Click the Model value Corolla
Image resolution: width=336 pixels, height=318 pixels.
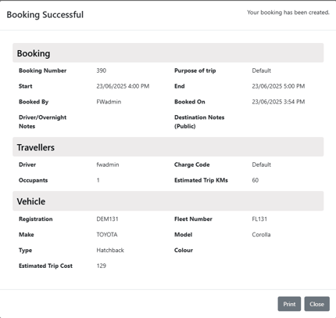[261, 235]
